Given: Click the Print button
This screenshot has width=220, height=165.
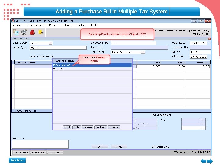Looking at the screenshot, I should (x=119, y=147).
